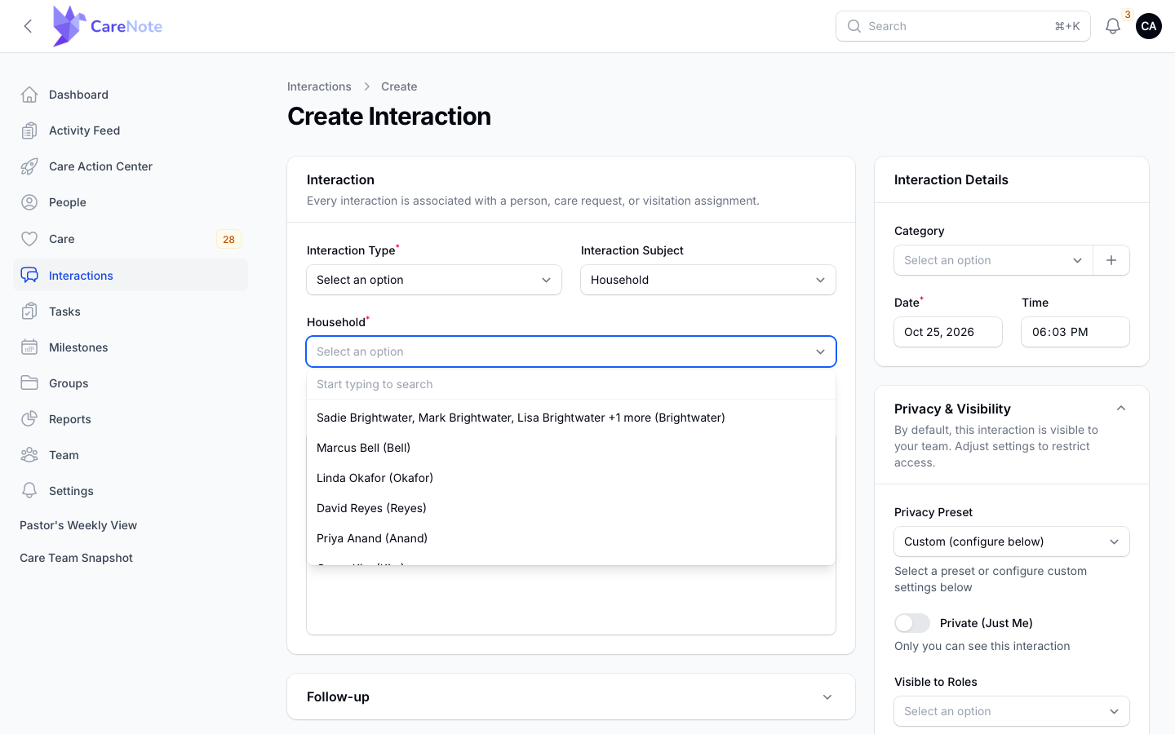Expand the Follow-up section
Screen dimensions: 1175x734
click(x=571, y=696)
